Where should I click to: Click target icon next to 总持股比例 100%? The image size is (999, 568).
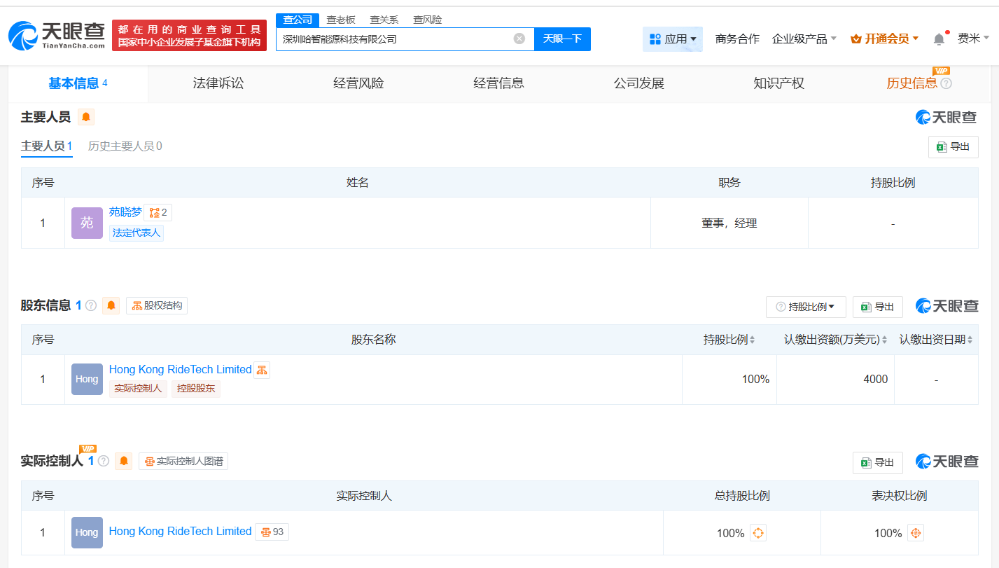757,533
